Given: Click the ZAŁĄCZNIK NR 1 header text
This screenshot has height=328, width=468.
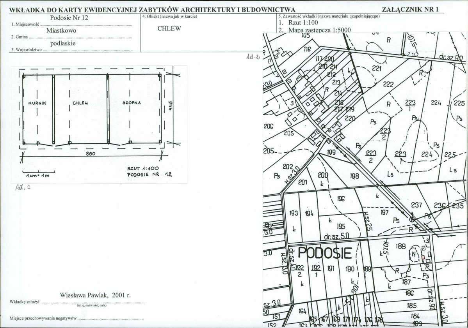Looking at the screenshot, I should 410,9.
